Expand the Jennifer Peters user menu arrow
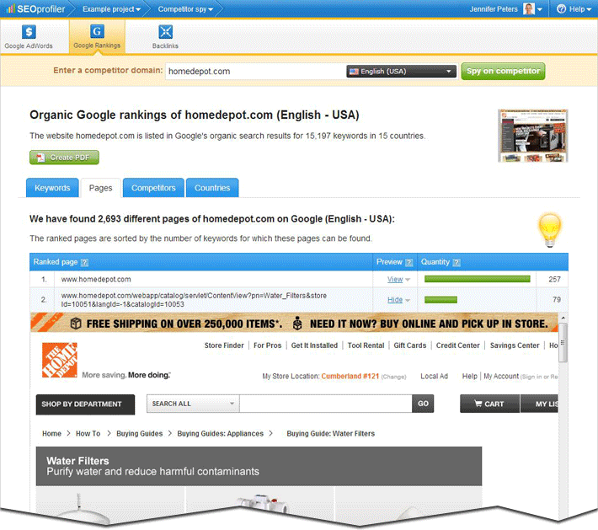598x530 pixels. coord(540,9)
